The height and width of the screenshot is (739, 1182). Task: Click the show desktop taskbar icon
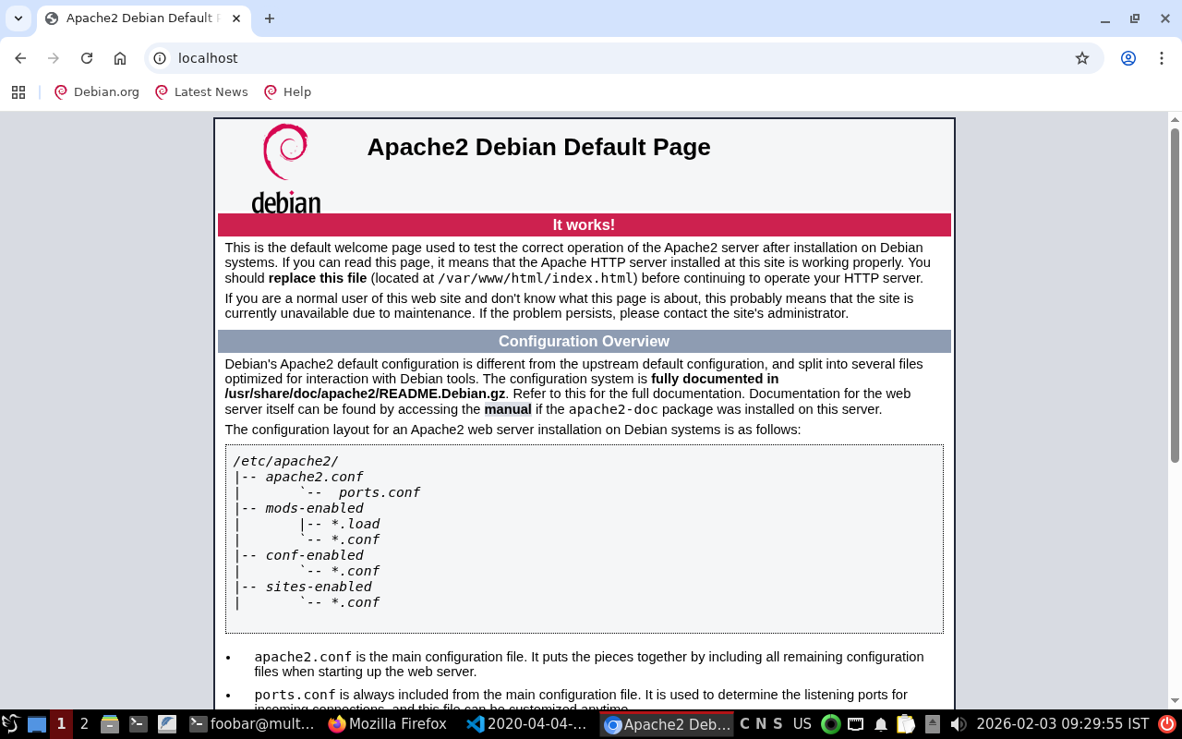pyautogui.click(x=36, y=724)
